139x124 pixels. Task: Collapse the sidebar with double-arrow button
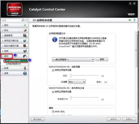tap(27, 20)
